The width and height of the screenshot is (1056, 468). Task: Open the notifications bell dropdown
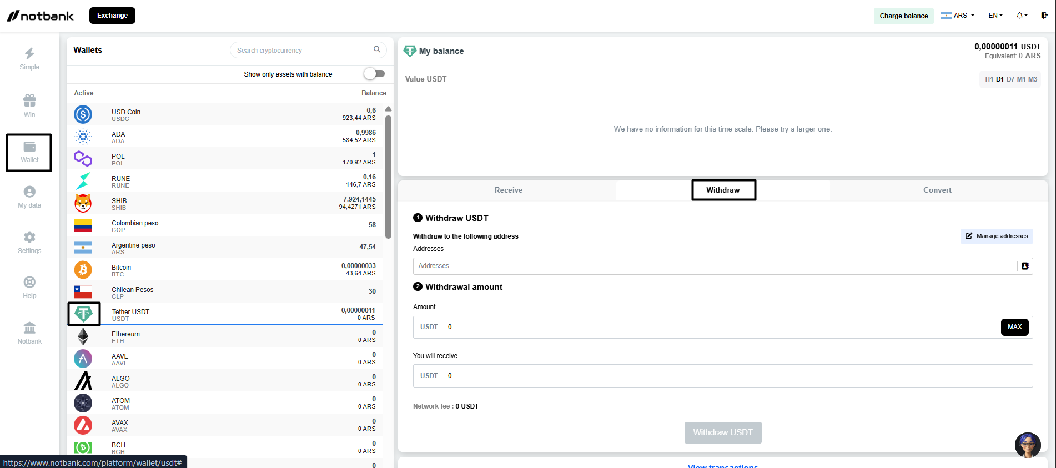point(1022,16)
